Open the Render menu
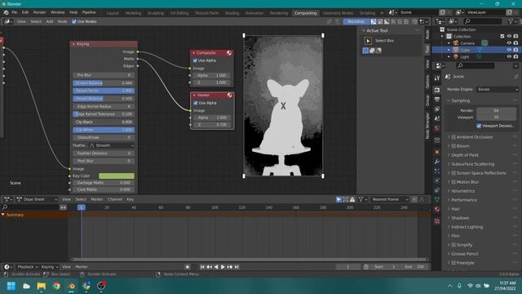Image resolution: width=522 pixels, height=294 pixels. coord(40,12)
